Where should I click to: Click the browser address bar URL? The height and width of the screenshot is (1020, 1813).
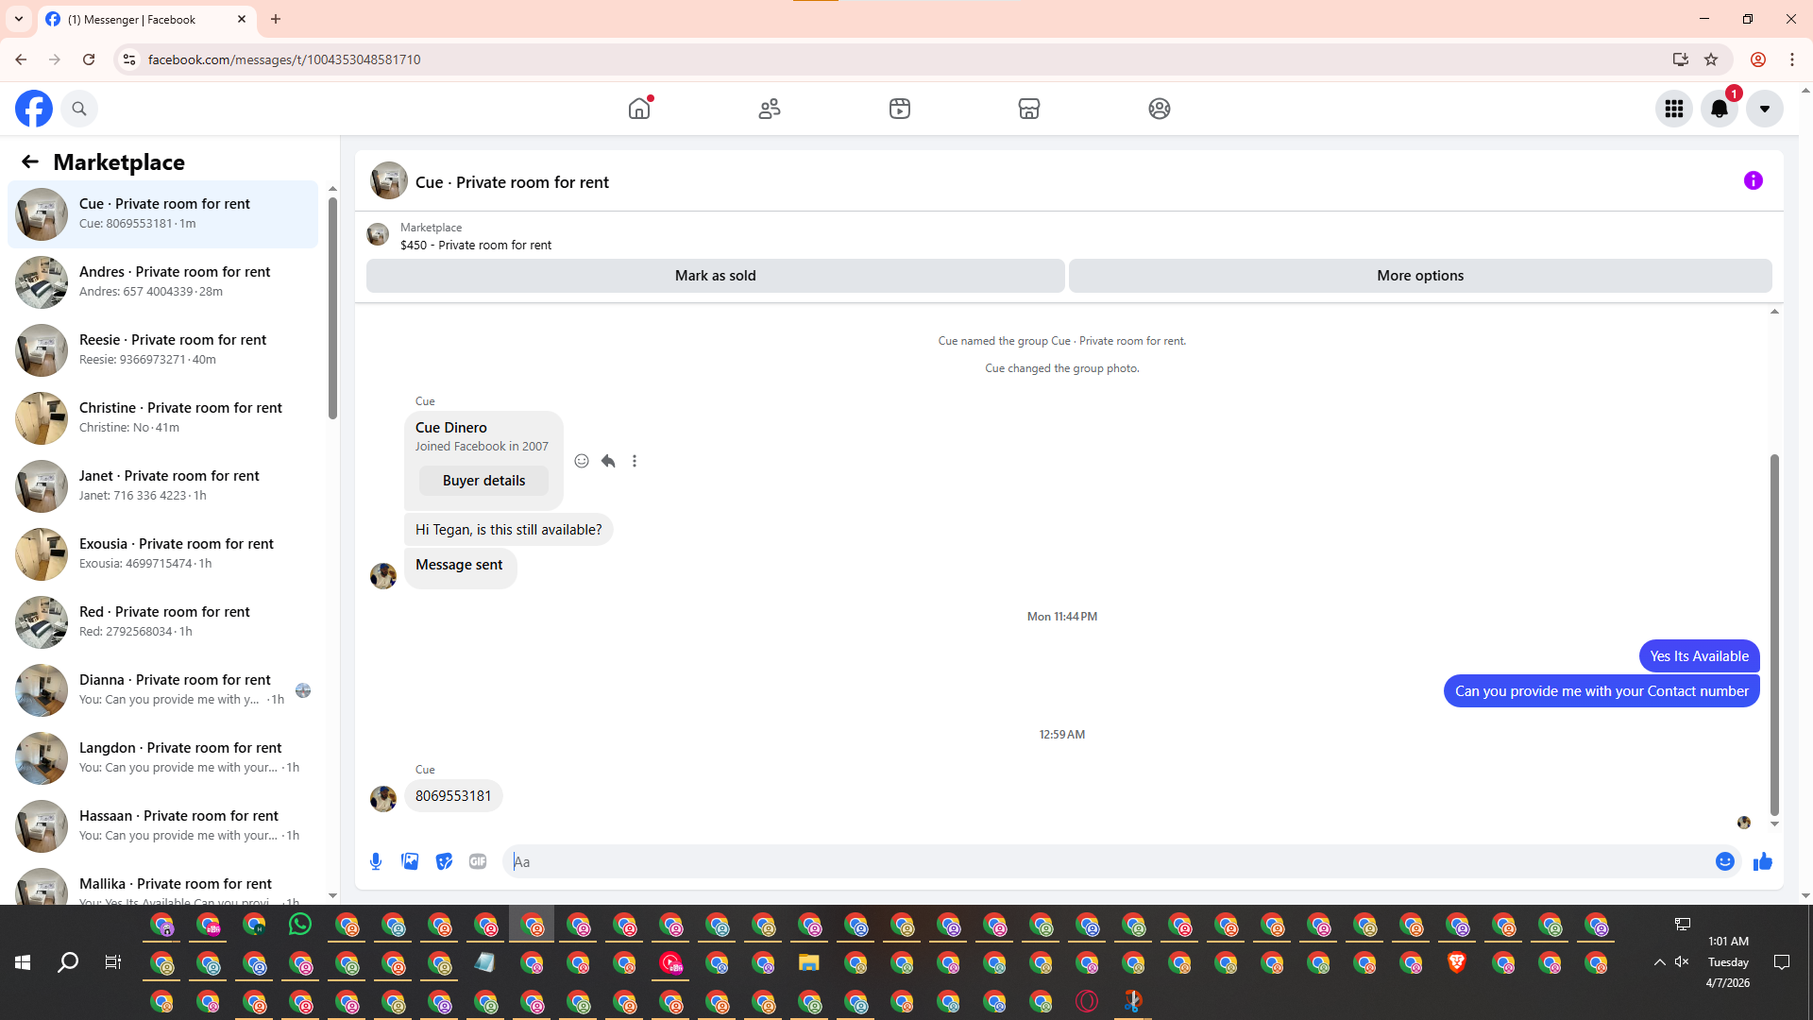pyautogui.click(x=284, y=59)
